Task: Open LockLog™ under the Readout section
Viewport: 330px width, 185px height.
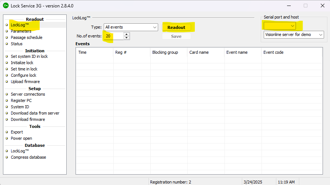Action: [x=20, y=25]
